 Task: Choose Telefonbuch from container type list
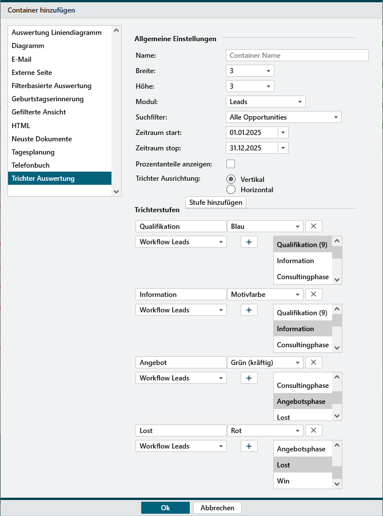click(x=30, y=165)
